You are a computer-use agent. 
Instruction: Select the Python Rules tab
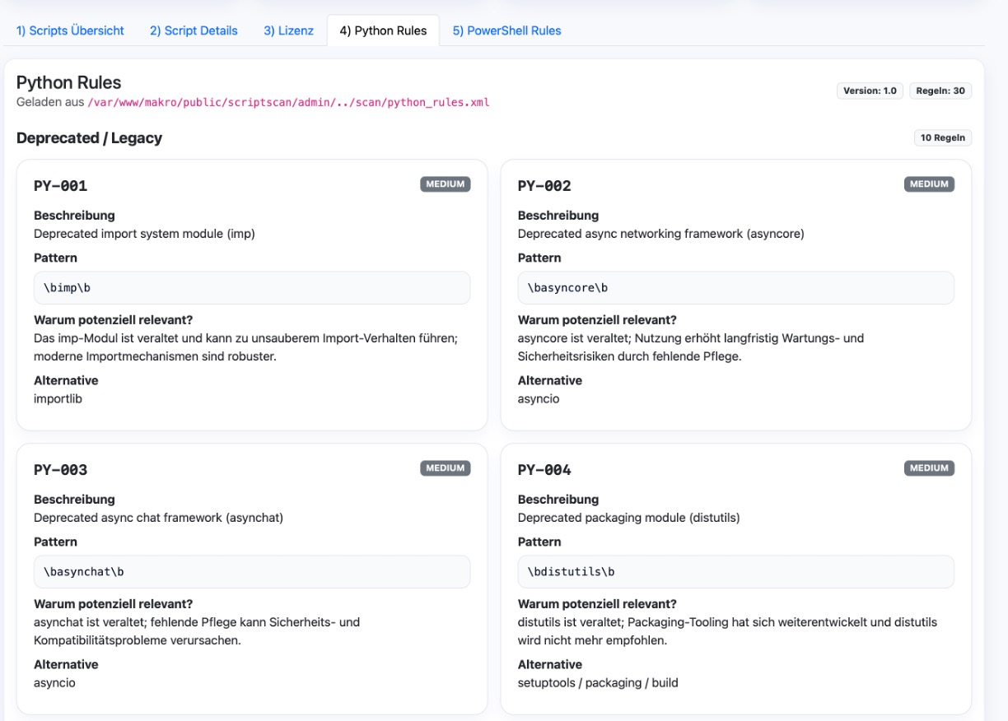(383, 30)
